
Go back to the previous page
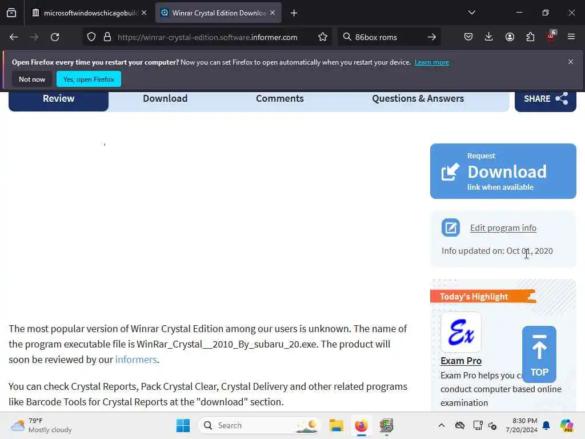pos(14,37)
